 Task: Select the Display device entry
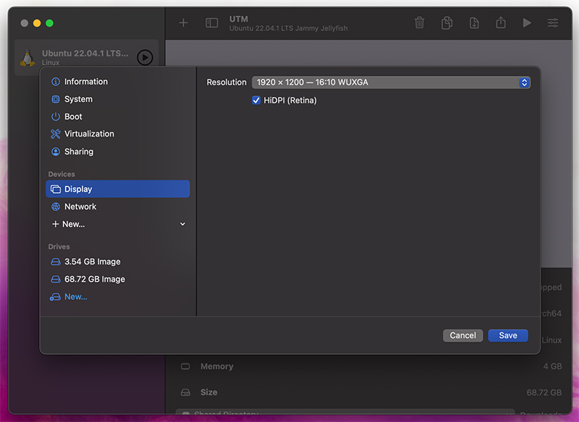click(x=118, y=189)
